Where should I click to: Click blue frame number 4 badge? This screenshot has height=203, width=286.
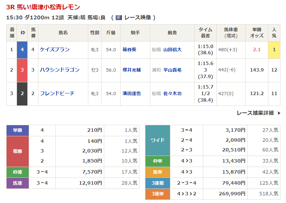(x=22, y=49)
